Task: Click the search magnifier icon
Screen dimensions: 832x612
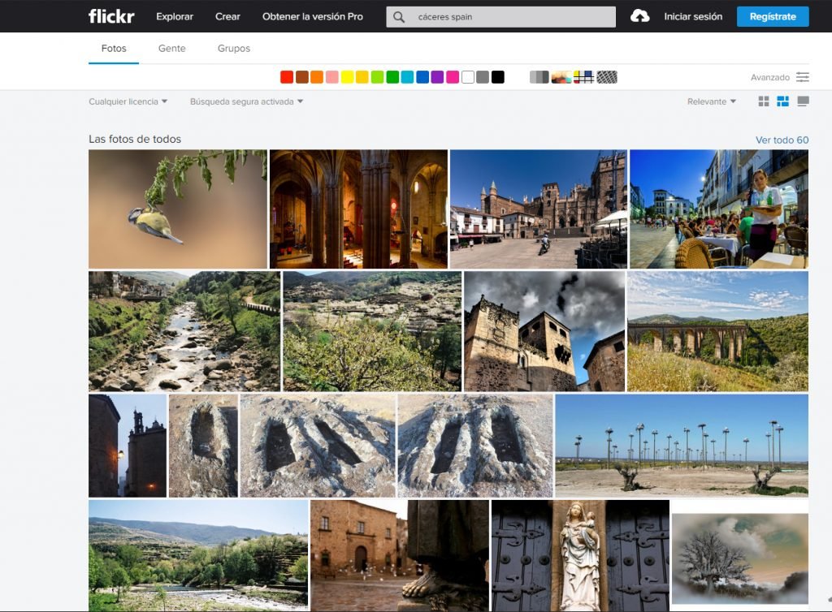Action: coord(398,15)
